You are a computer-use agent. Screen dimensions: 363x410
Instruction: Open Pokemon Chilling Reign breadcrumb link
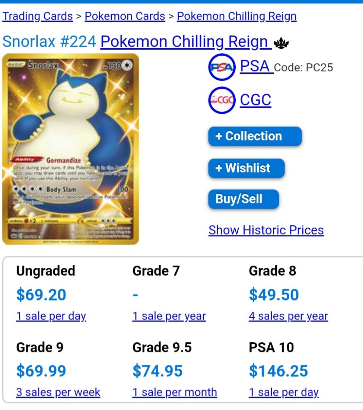[237, 16]
